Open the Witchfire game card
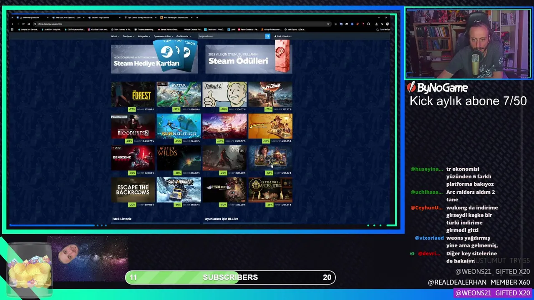Screen dimensions: 534x300 coord(224,160)
